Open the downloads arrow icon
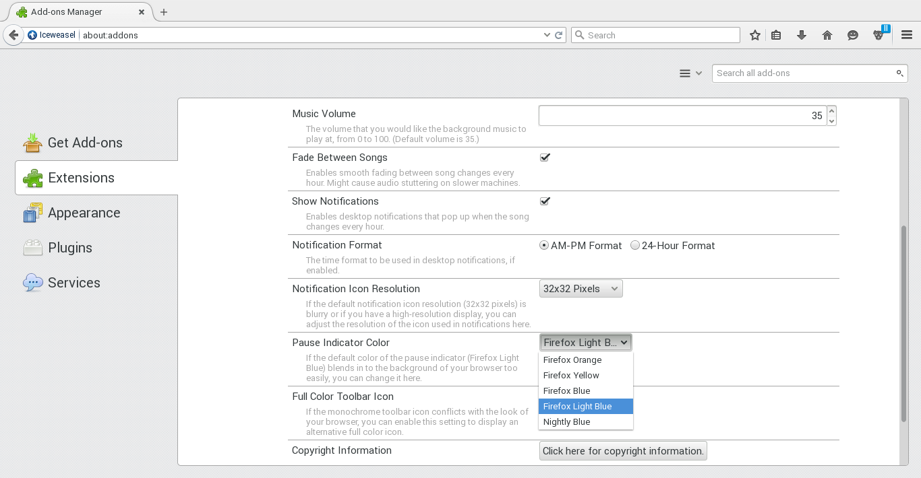The image size is (921, 478). pos(802,35)
